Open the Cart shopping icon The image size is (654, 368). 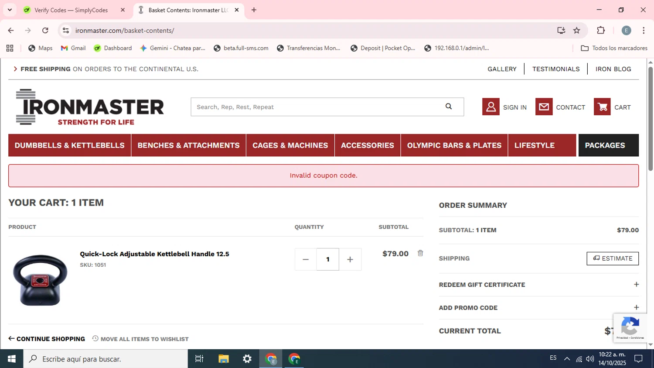coord(602,107)
